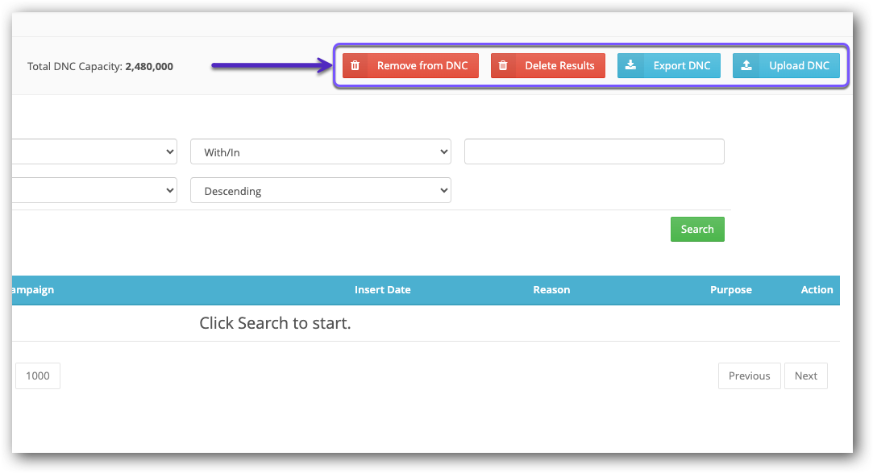
Task: Go to the Next results page
Action: click(805, 376)
